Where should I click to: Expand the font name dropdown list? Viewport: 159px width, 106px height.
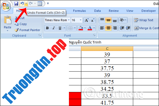coord(69,20)
